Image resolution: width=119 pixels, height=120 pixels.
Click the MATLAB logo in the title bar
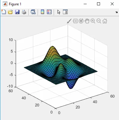click(5, 4)
